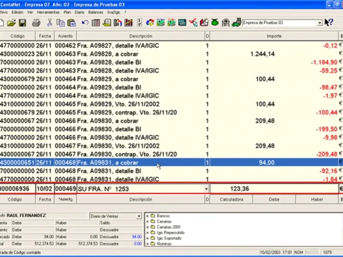
Task: Click the Cut scissors icon
Action: tap(50, 23)
